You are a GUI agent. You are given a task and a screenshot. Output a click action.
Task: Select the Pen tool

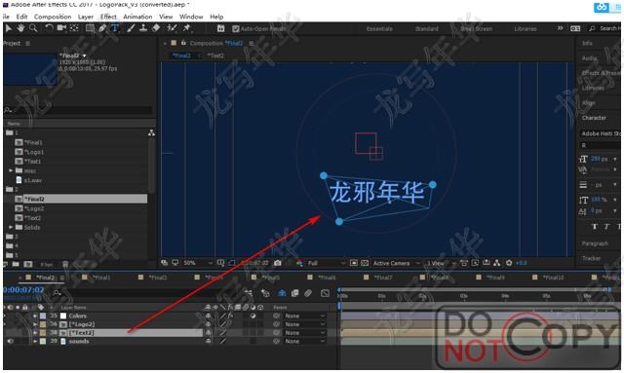[102, 28]
